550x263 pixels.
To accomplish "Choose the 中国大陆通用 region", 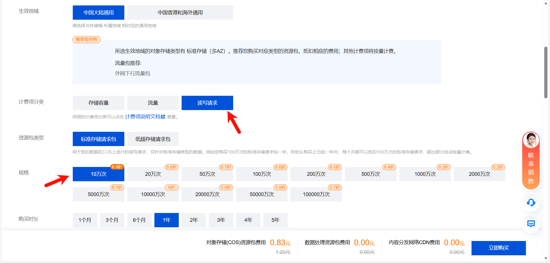I will click(98, 13).
